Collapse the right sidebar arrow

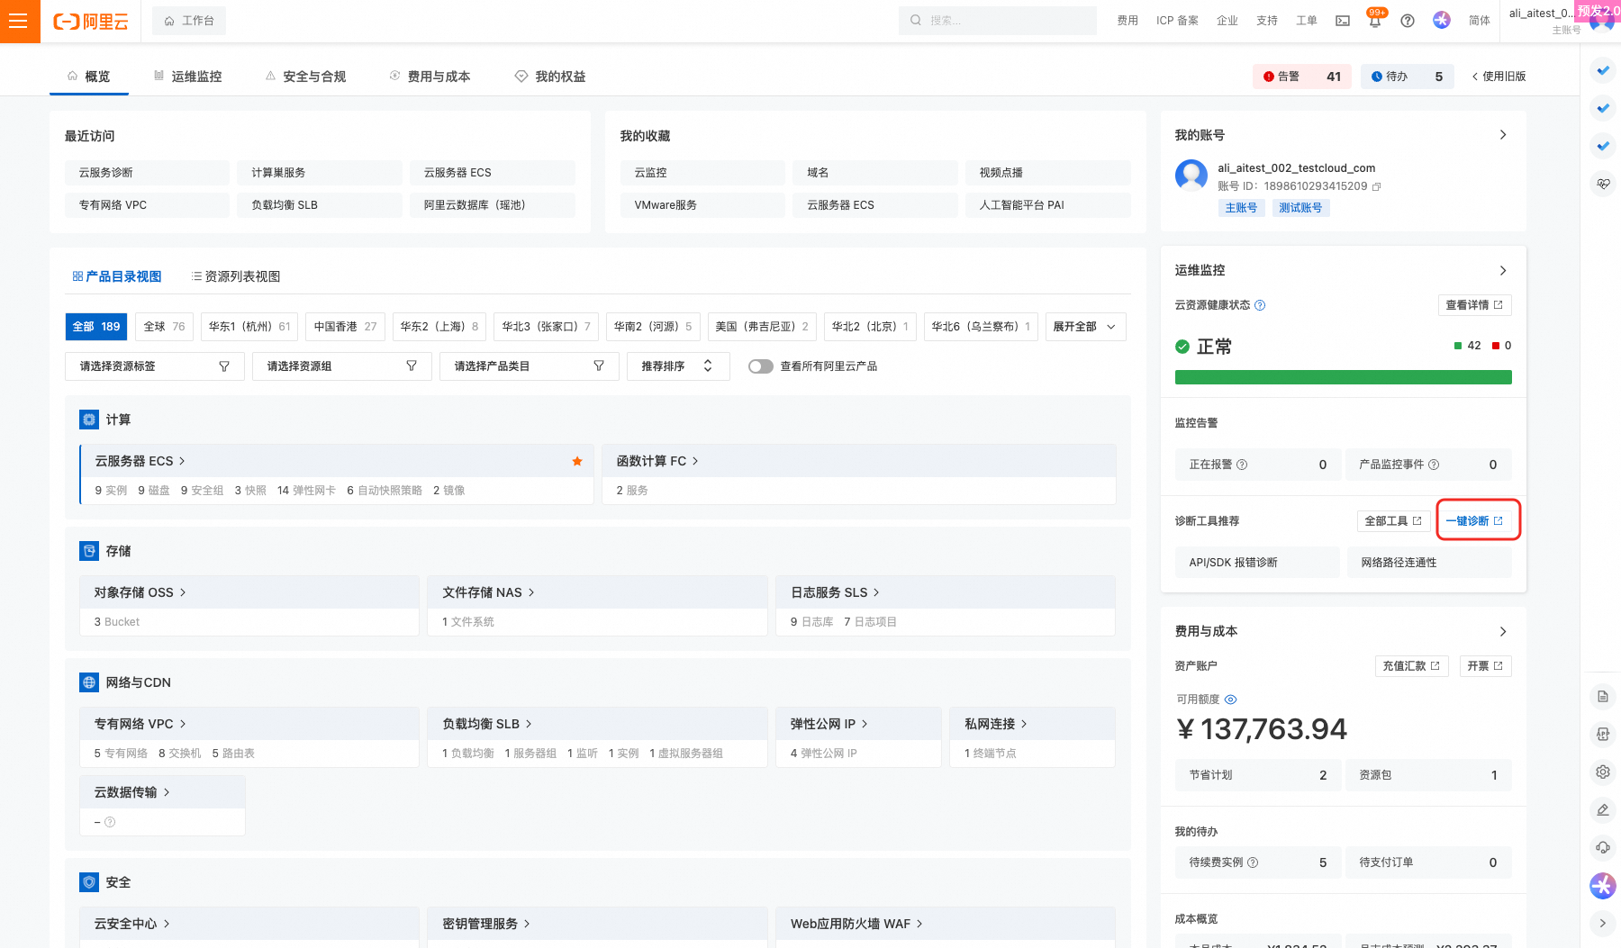[x=1603, y=923]
